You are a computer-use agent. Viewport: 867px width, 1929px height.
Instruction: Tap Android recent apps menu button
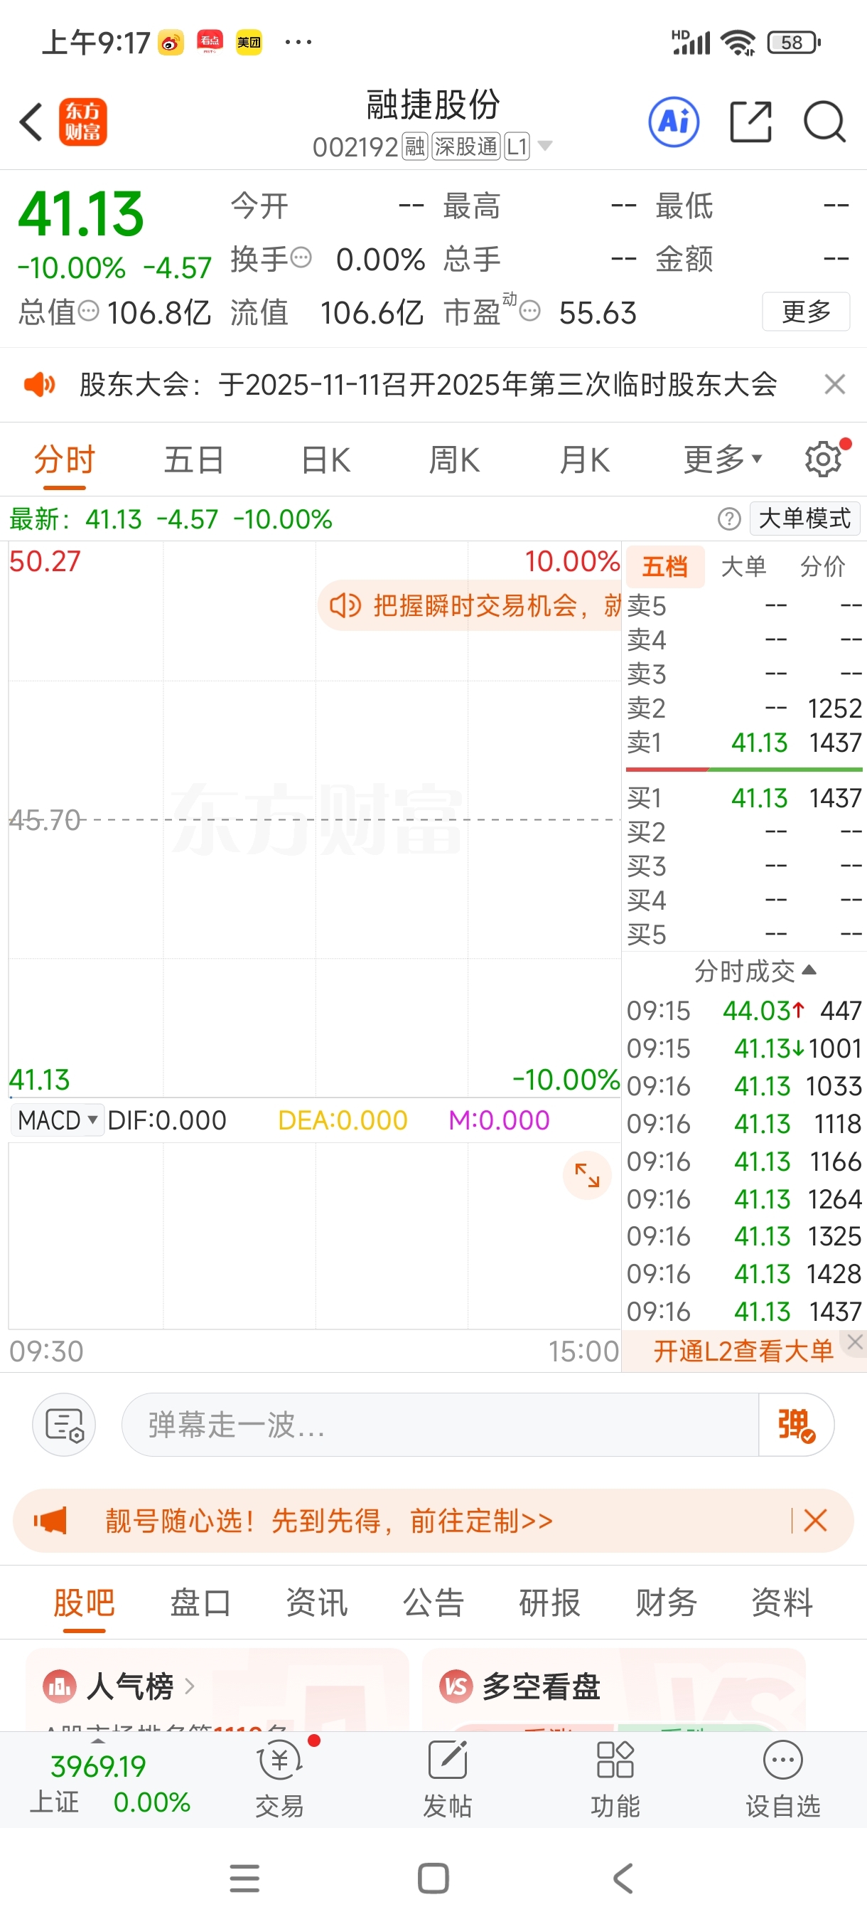tap(244, 1877)
